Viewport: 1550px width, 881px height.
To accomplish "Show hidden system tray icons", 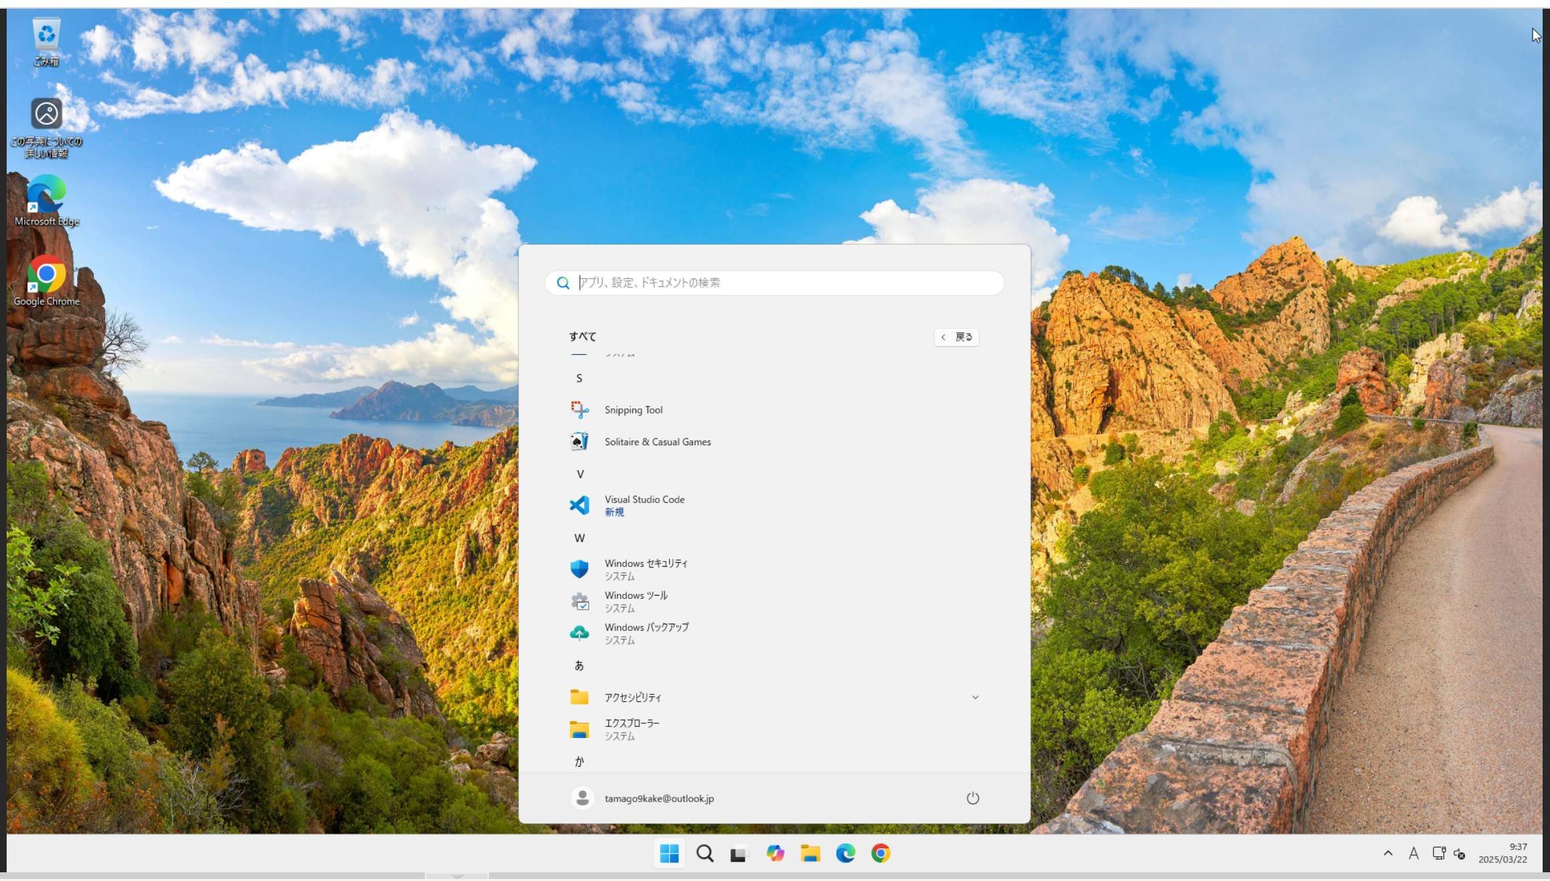I will (x=1388, y=854).
